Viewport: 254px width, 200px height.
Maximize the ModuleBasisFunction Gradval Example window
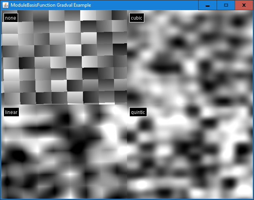(x=226, y=5)
